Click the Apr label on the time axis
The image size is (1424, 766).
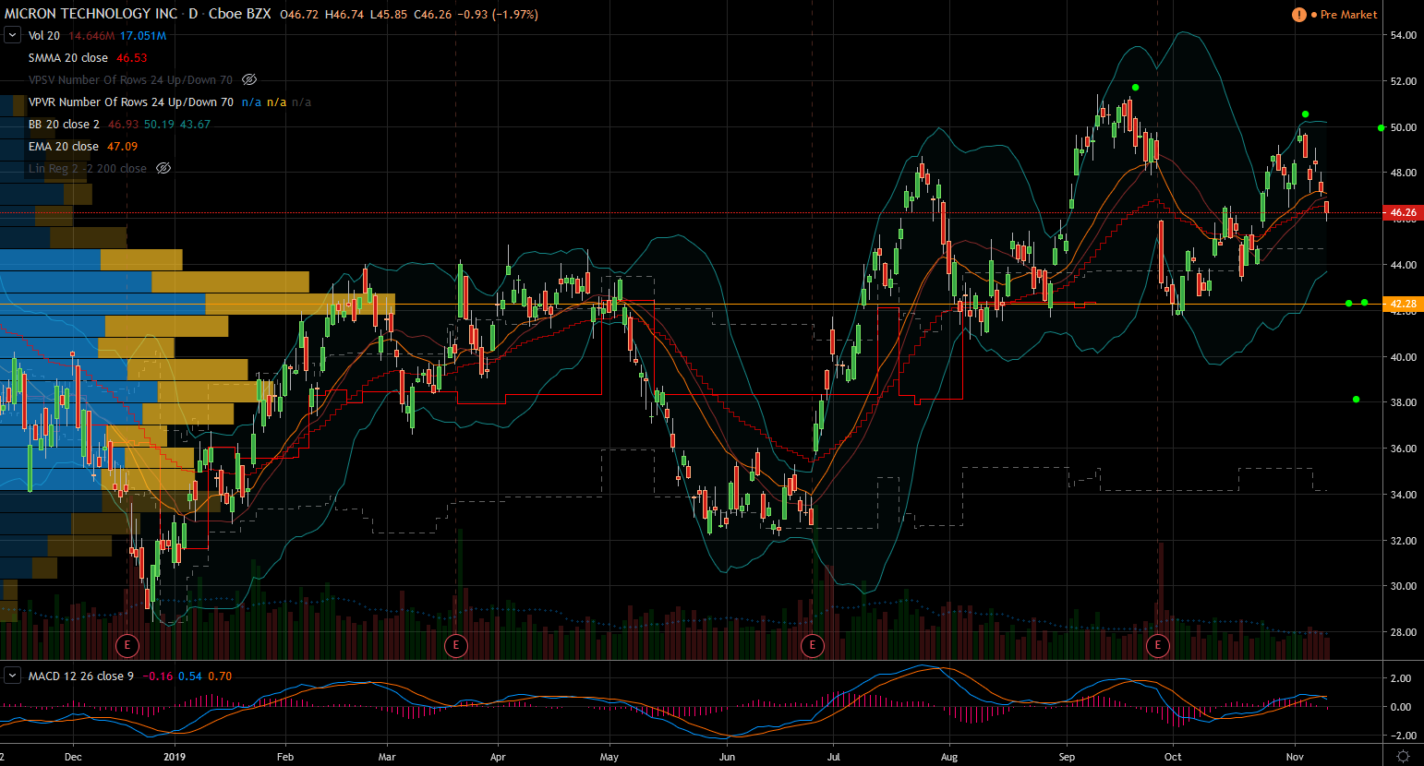[x=498, y=757]
